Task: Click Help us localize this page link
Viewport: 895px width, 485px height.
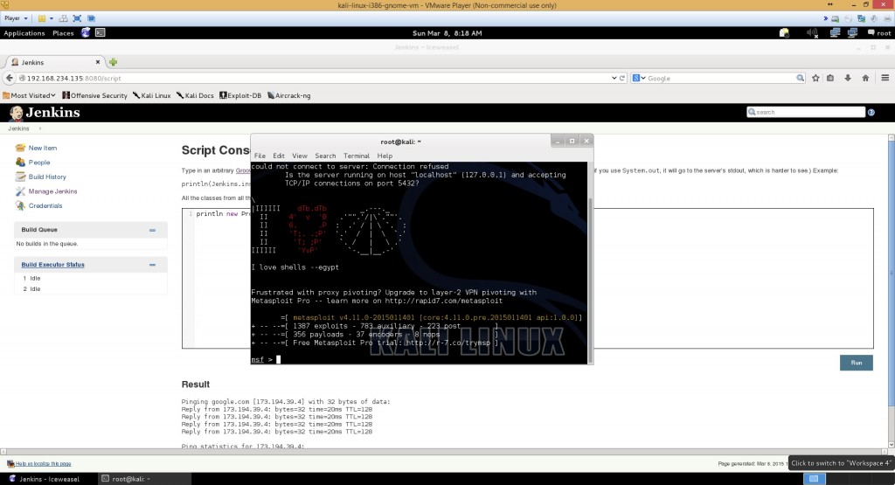Action: [x=43, y=464]
